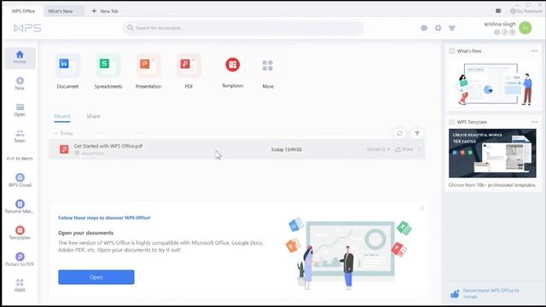This screenshot has height=307, width=546.
Task: Click the WPS logo
Action: [27, 28]
